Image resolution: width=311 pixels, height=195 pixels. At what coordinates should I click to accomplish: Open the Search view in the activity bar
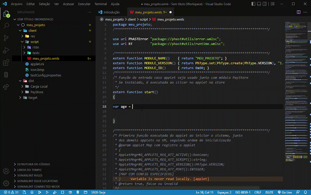(7, 25)
